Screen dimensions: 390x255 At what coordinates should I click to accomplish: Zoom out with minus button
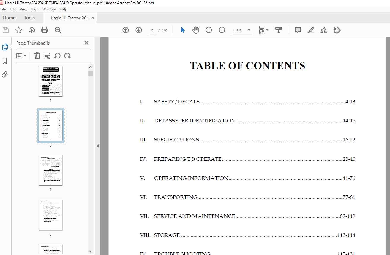click(x=209, y=30)
